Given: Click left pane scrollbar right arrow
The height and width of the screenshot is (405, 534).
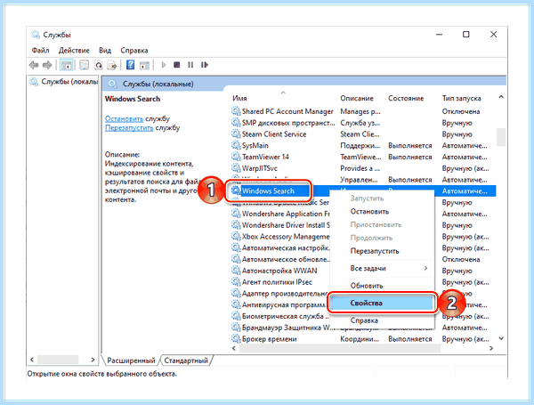Looking at the screenshot, I should click(x=93, y=360).
